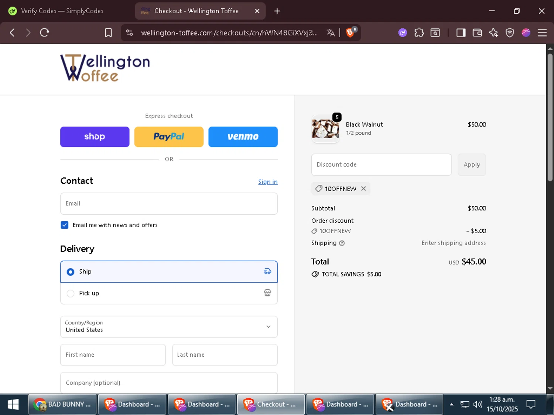The height and width of the screenshot is (415, 554).
Task: Click the shipping help question icon
Action: point(342,243)
